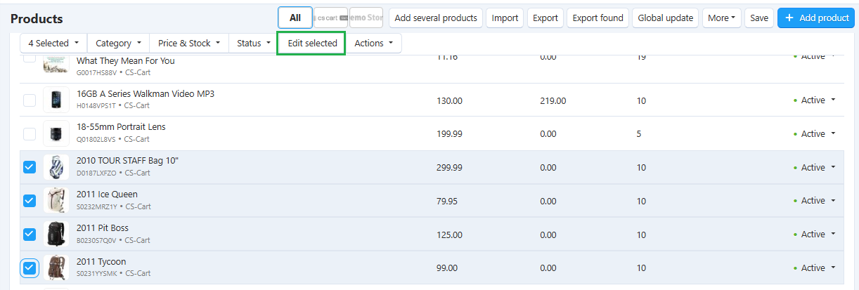Edit the 79.95 price of Ice Queen
The width and height of the screenshot is (859, 290).
[x=447, y=201]
